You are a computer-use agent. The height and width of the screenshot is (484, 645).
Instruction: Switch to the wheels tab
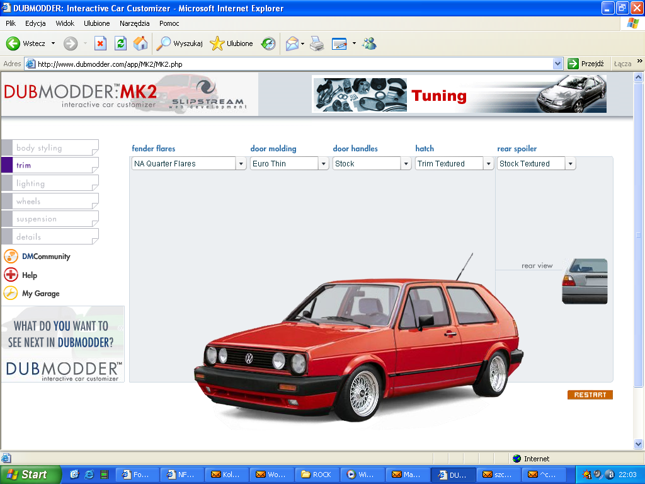click(50, 201)
